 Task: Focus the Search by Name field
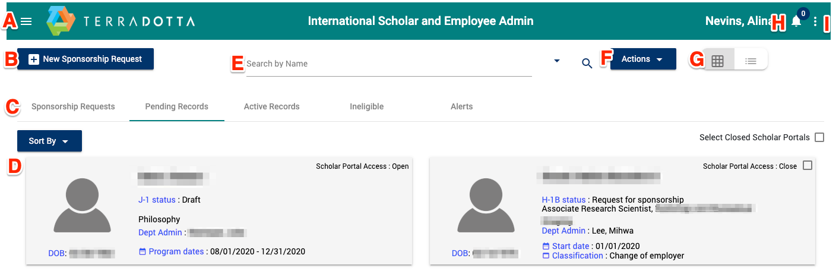[x=386, y=64]
